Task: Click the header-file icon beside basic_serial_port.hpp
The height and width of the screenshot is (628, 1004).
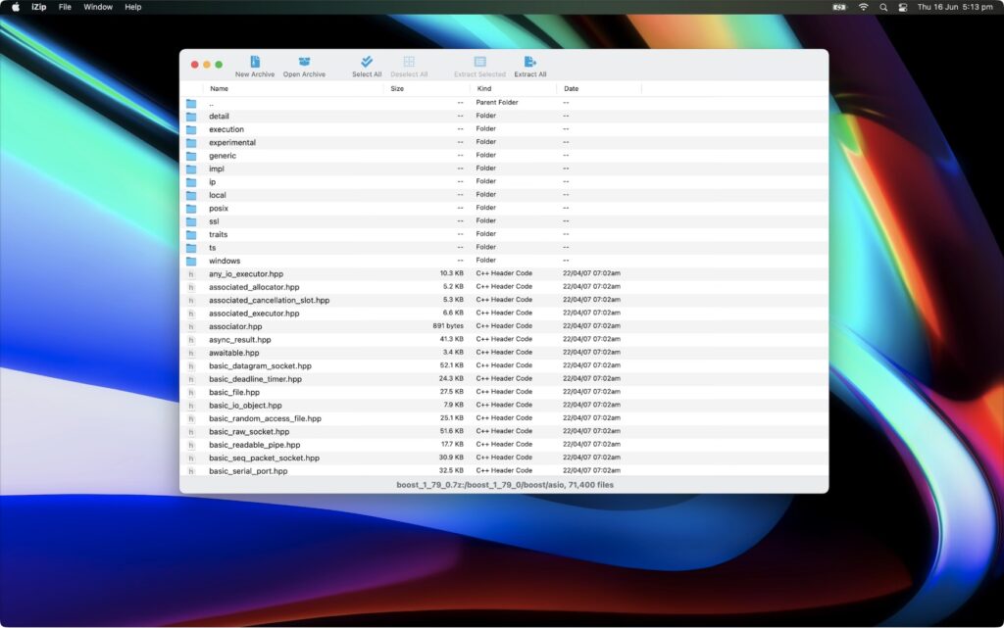Action: pyautogui.click(x=192, y=470)
